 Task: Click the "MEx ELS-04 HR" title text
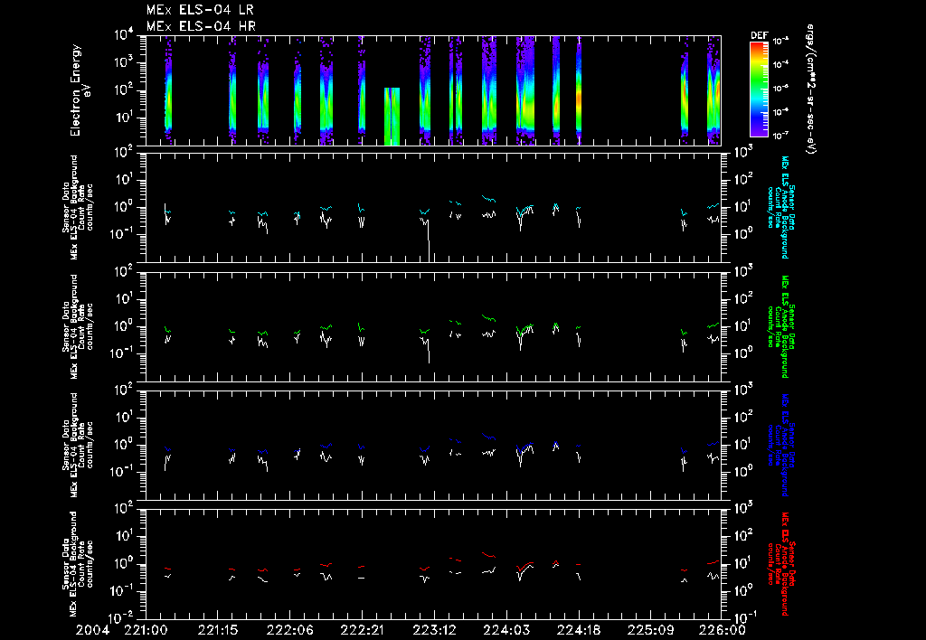201,26
